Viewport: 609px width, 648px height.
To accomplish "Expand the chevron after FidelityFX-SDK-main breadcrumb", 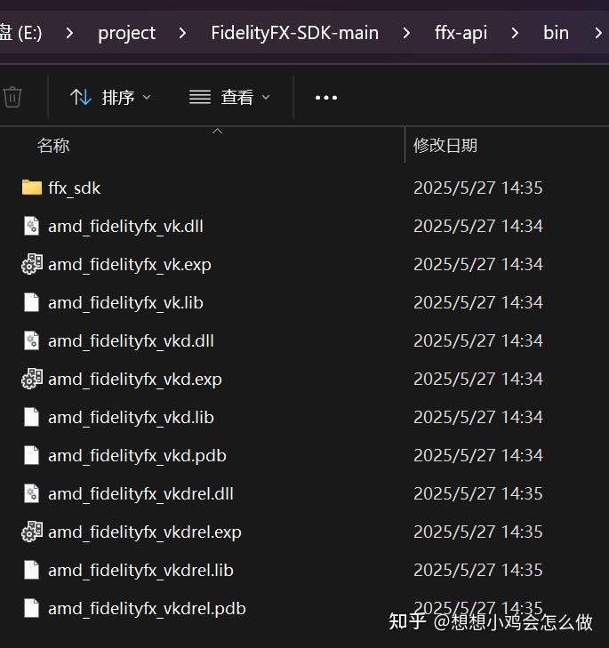I will 406,33.
